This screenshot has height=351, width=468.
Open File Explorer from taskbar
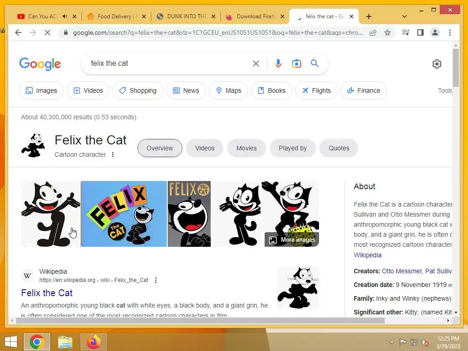[x=65, y=342]
